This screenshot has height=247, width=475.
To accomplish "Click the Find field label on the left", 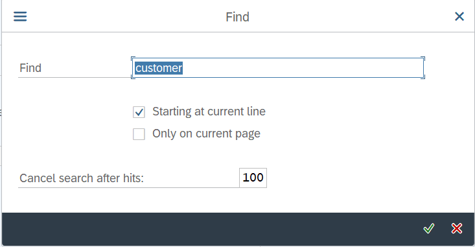I will pyautogui.click(x=30, y=68).
